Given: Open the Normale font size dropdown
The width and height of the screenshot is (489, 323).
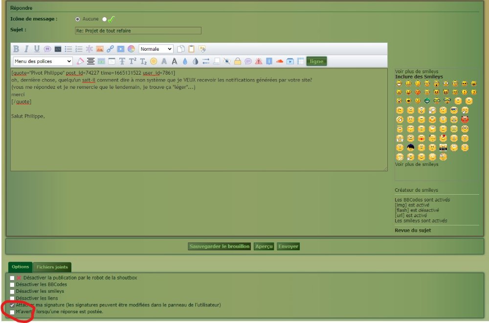Looking at the screenshot, I should click(x=156, y=49).
